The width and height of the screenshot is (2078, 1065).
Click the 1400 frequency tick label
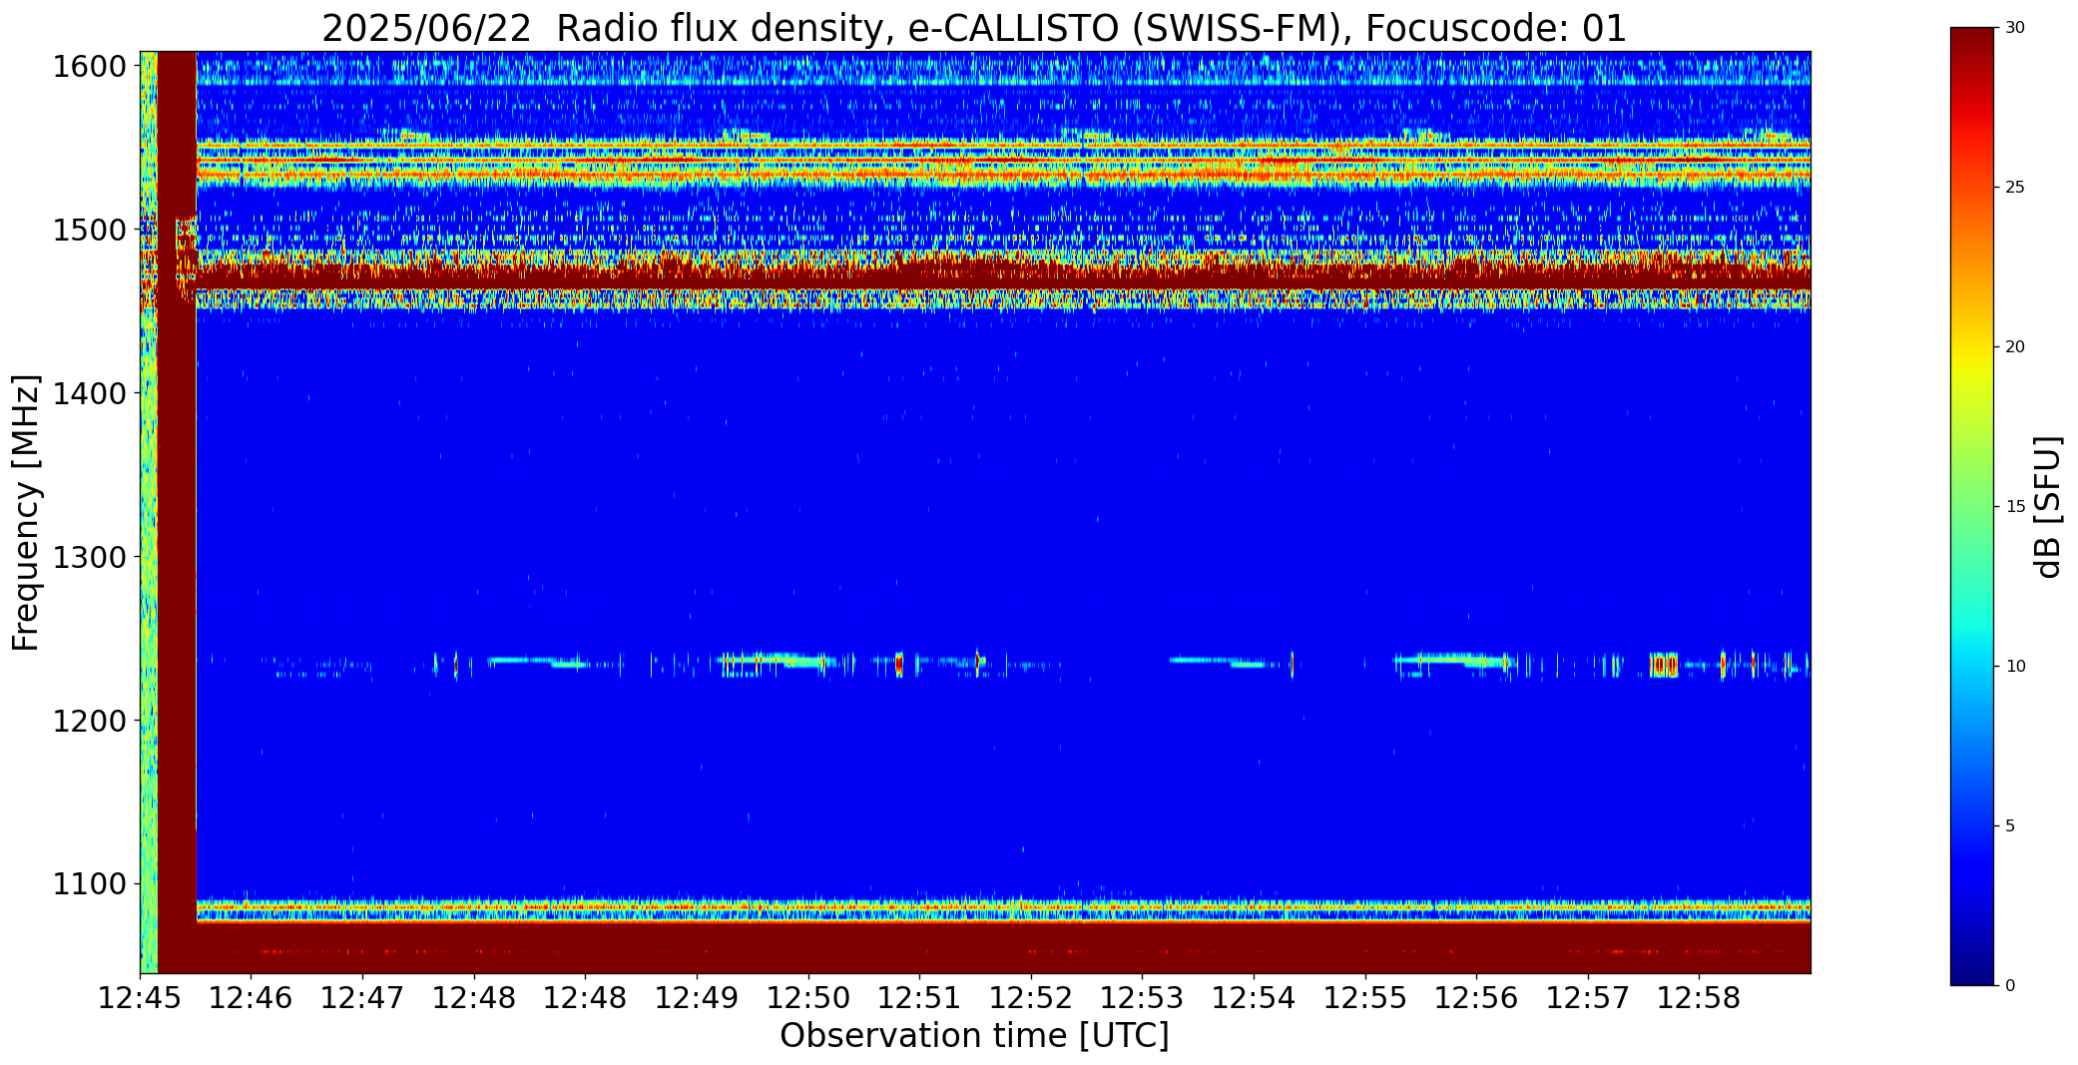click(90, 394)
